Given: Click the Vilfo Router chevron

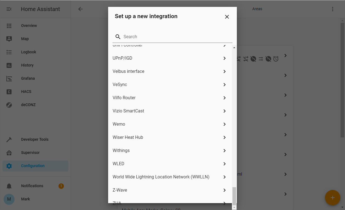Looking at the screenshot, I should 225,98.
